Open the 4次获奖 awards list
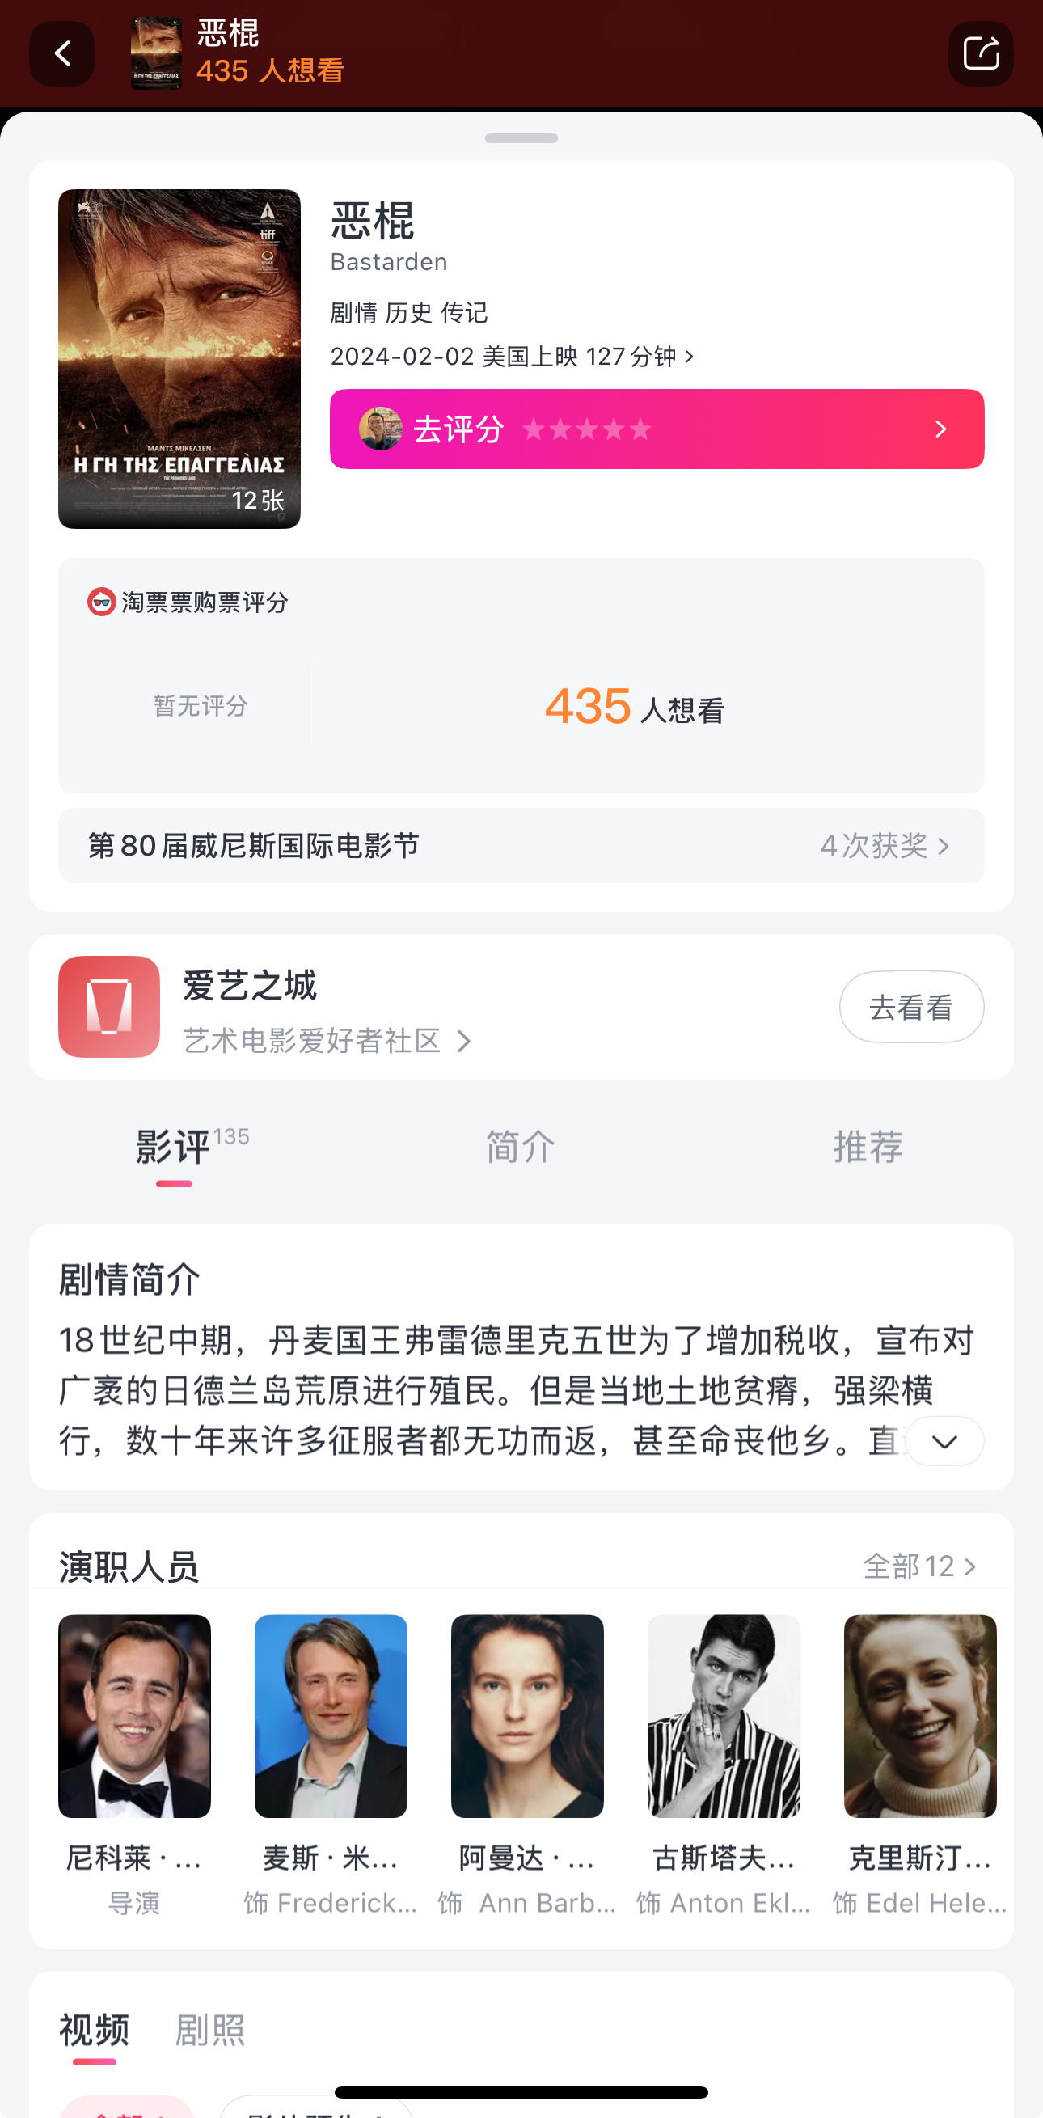1043x2118 pixels. coord(885,845)
